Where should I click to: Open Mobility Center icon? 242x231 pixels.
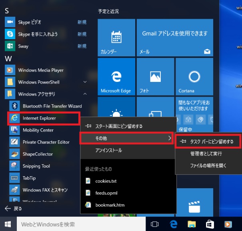[14, 130]
